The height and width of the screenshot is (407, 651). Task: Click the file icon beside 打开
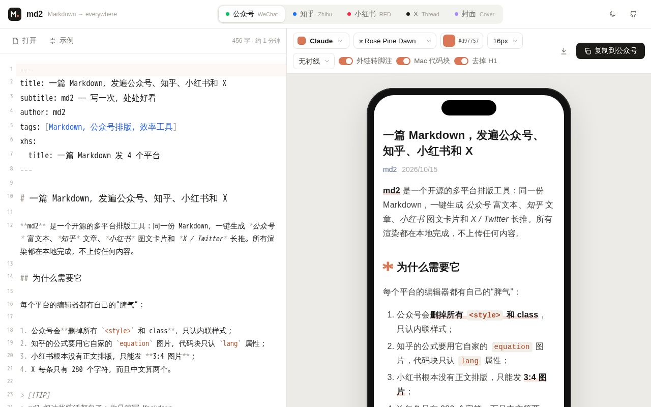[15, 41]
